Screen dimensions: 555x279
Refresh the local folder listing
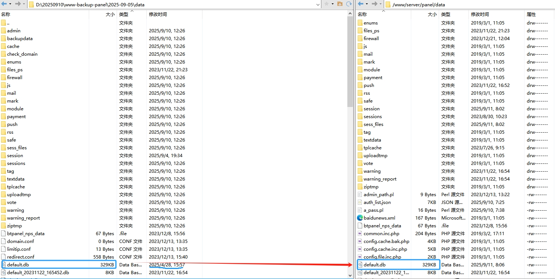click(x=349, y=4)
